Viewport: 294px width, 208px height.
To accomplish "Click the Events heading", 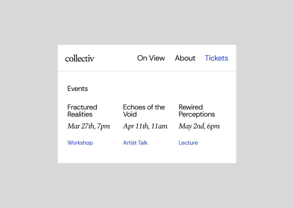I will [x=77, y=88].
